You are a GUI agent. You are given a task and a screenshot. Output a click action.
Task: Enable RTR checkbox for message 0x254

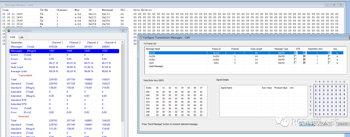[295, 56]
